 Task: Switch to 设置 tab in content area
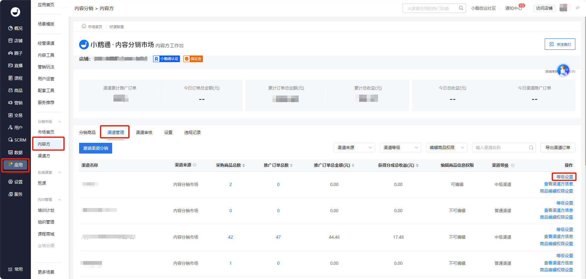click(168, 132)
